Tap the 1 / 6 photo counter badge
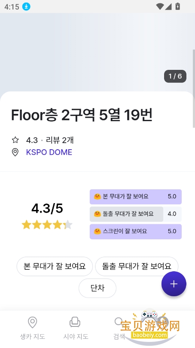This screenshot has width=195, height=348. tap(175, 76)
